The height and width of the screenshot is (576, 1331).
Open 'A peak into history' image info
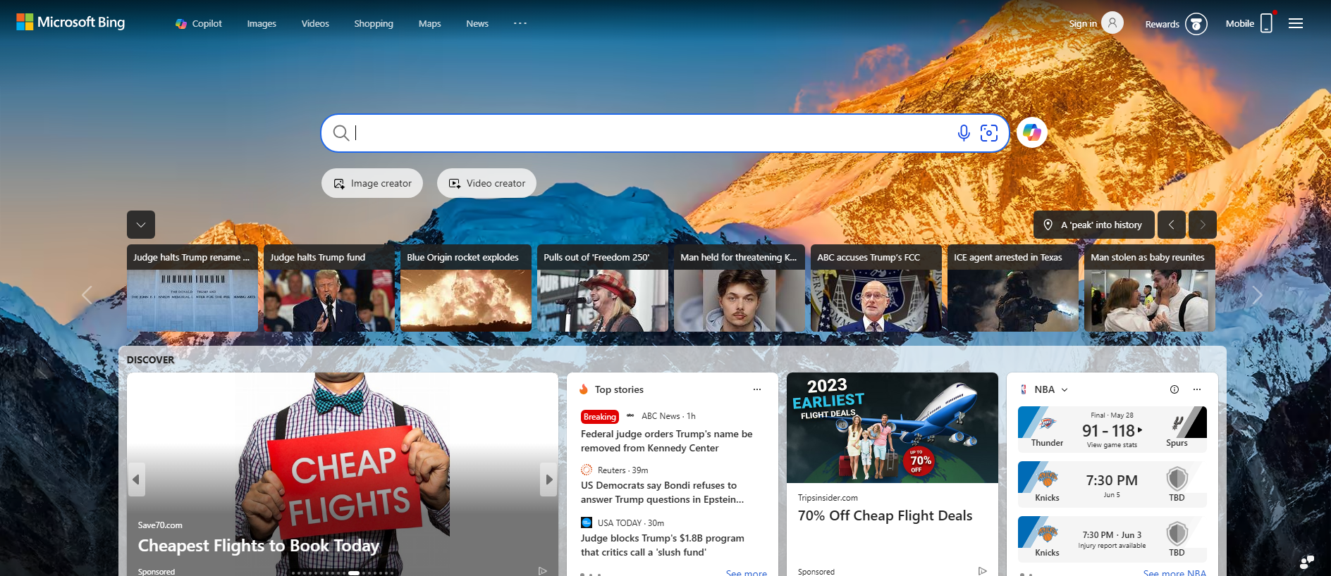(x=1094, y=225)
